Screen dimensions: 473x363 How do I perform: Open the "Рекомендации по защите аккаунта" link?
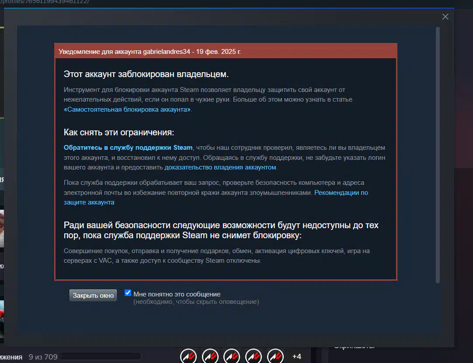(x=341, y=193)
